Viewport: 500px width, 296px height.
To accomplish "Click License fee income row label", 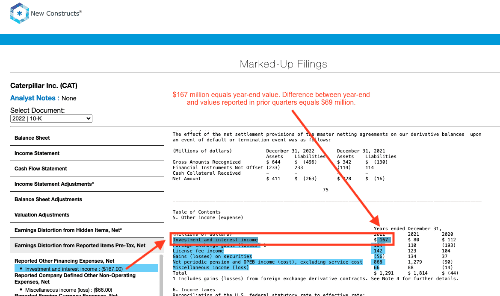I will coord(198,251).
